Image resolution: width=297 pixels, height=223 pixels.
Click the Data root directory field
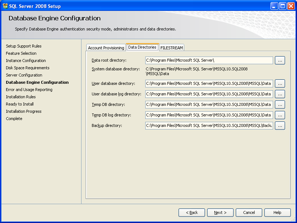click(x=209, y=61)
